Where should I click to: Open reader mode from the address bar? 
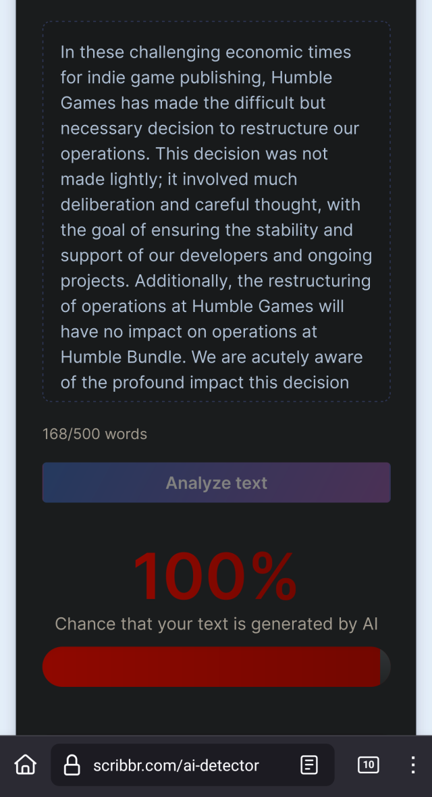[x=308, y=765]
